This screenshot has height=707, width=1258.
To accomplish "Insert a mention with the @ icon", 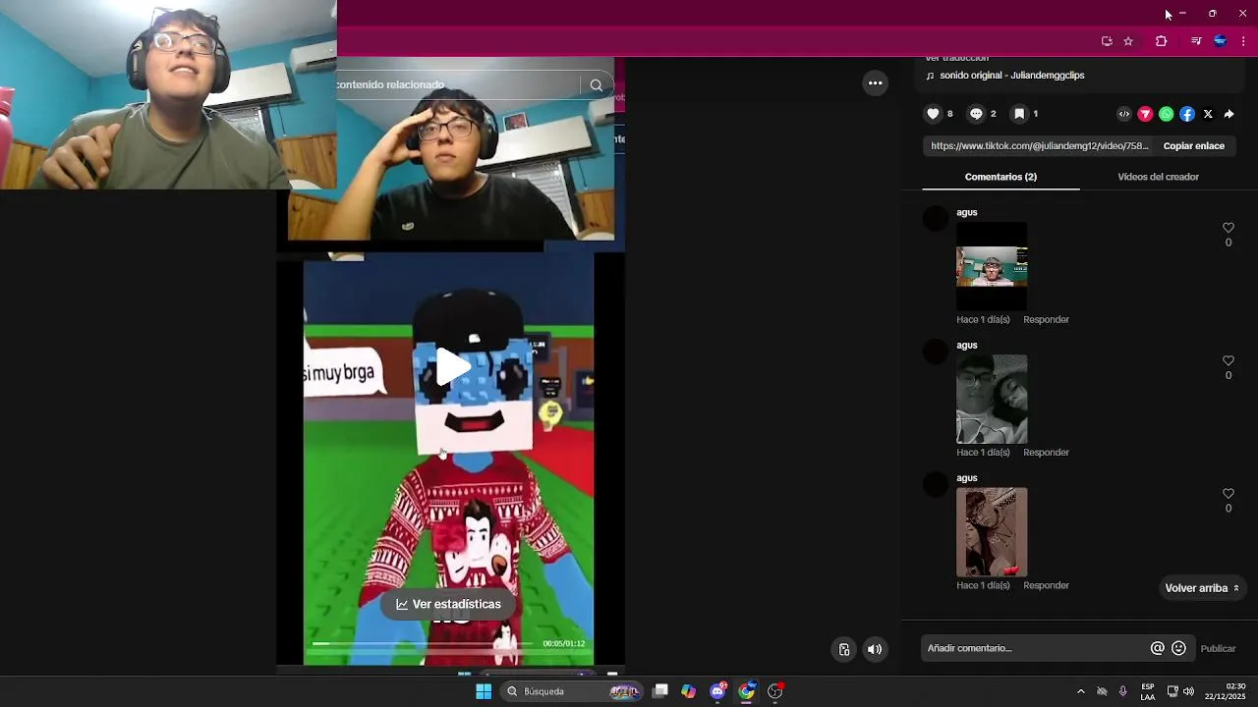I will (x=1158, y=648).
